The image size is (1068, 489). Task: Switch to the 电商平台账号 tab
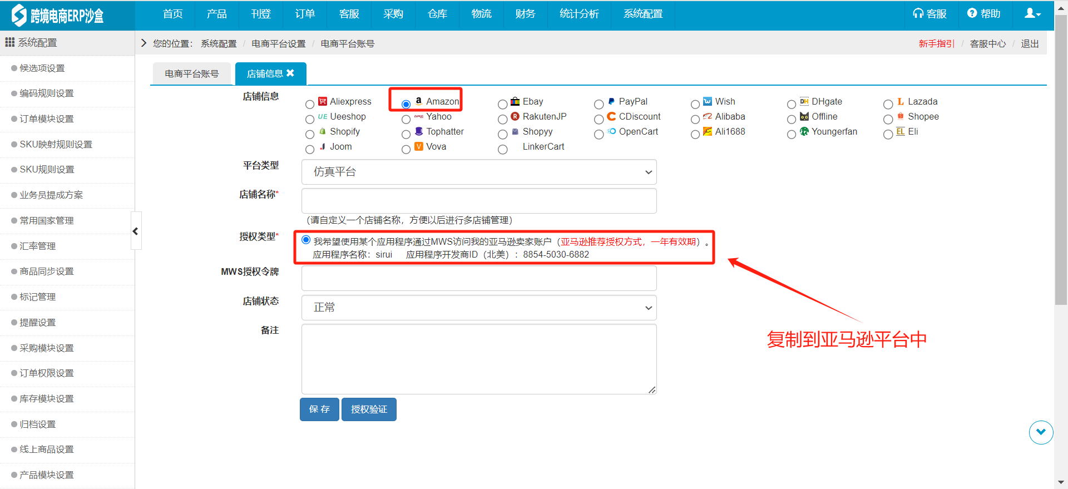click(191, 73)
